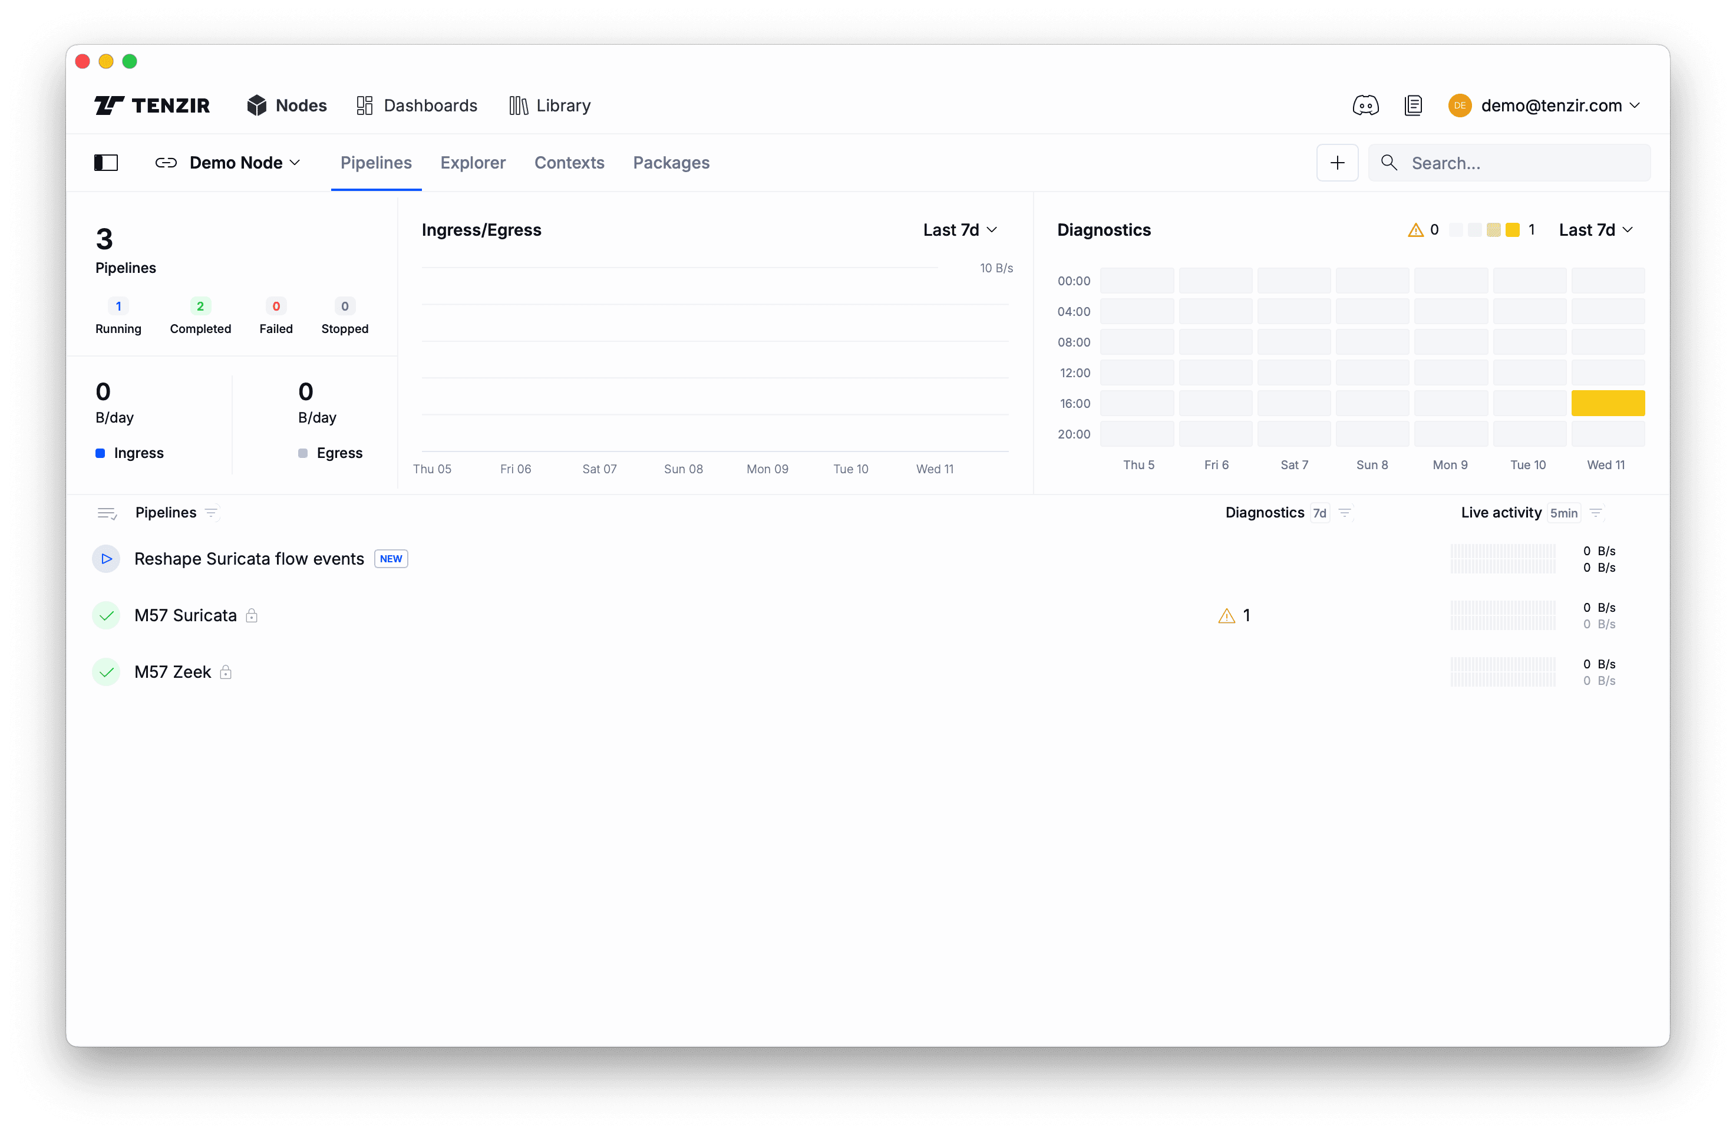Go to Dashboards in the top navigation
The height and width of the screenshot is (1134, 1736).
(x=417, y=106)
